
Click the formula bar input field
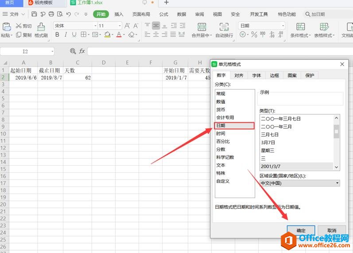(x=220, y=51)
